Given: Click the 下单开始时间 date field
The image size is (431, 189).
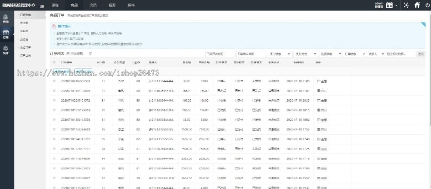Looking at the screenshot, I should [x=220, y=54].
